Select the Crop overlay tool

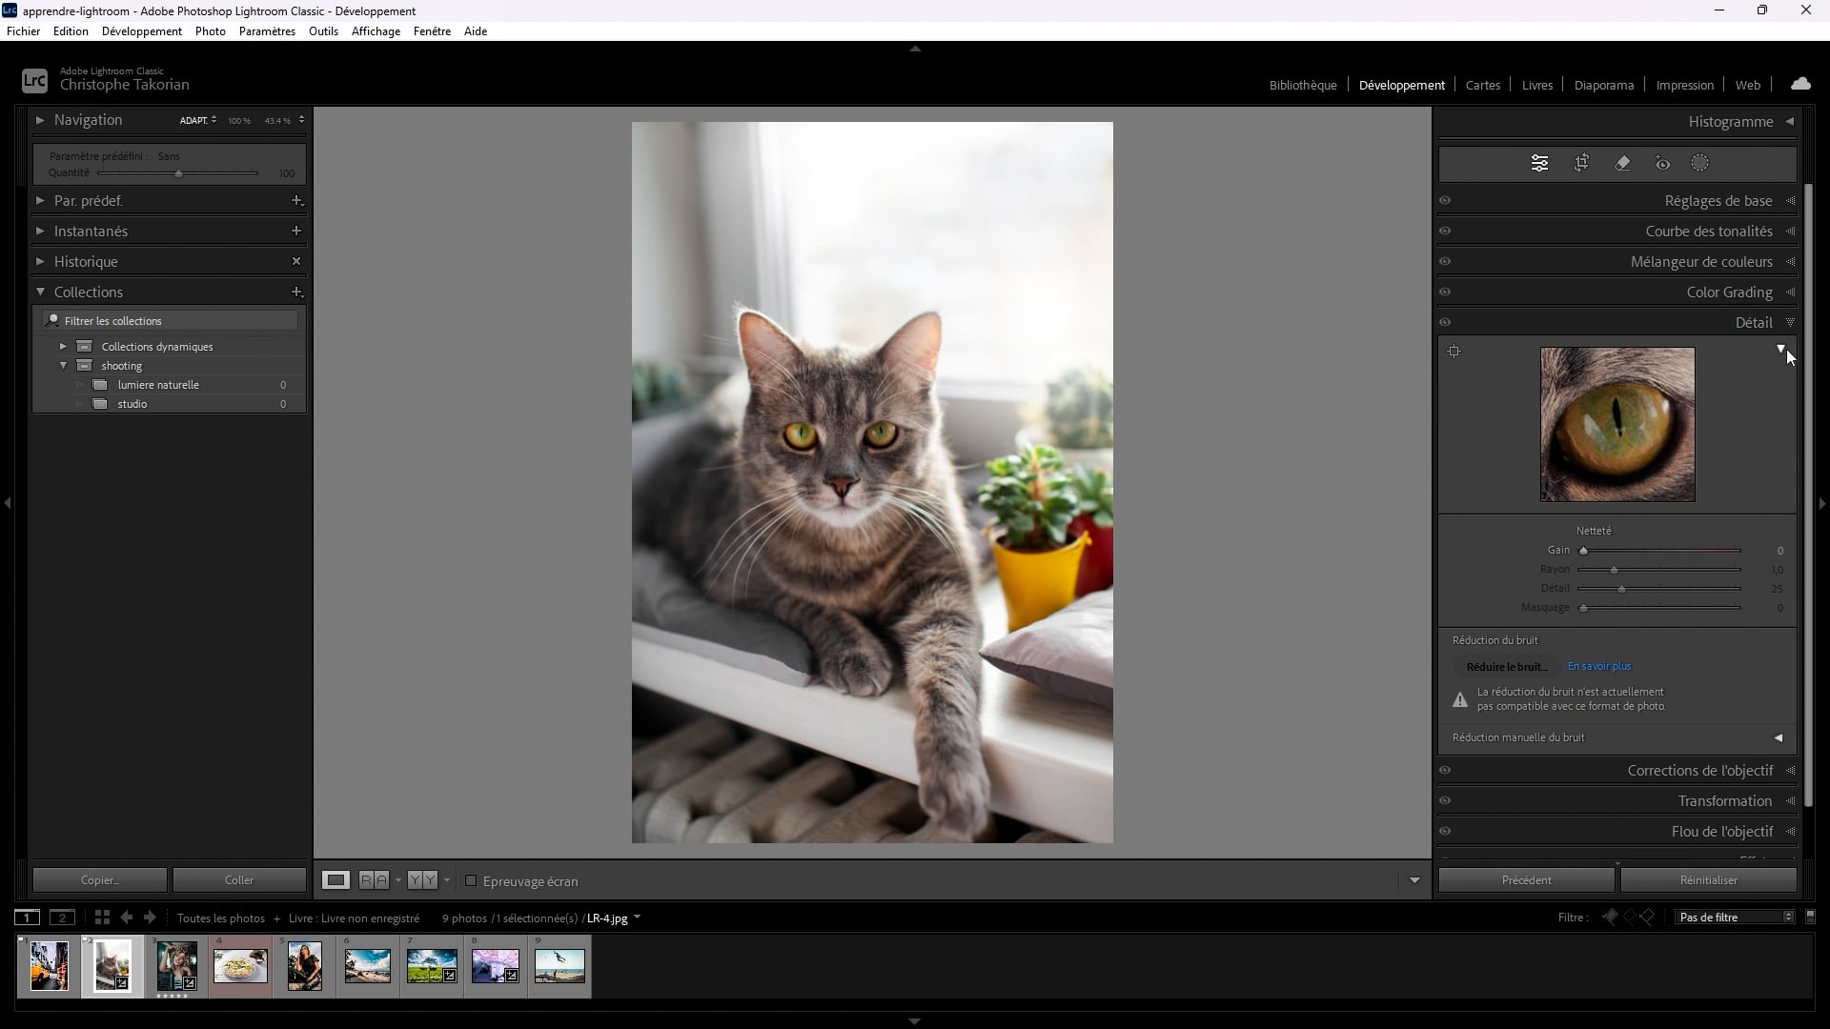coord(1581,163)
